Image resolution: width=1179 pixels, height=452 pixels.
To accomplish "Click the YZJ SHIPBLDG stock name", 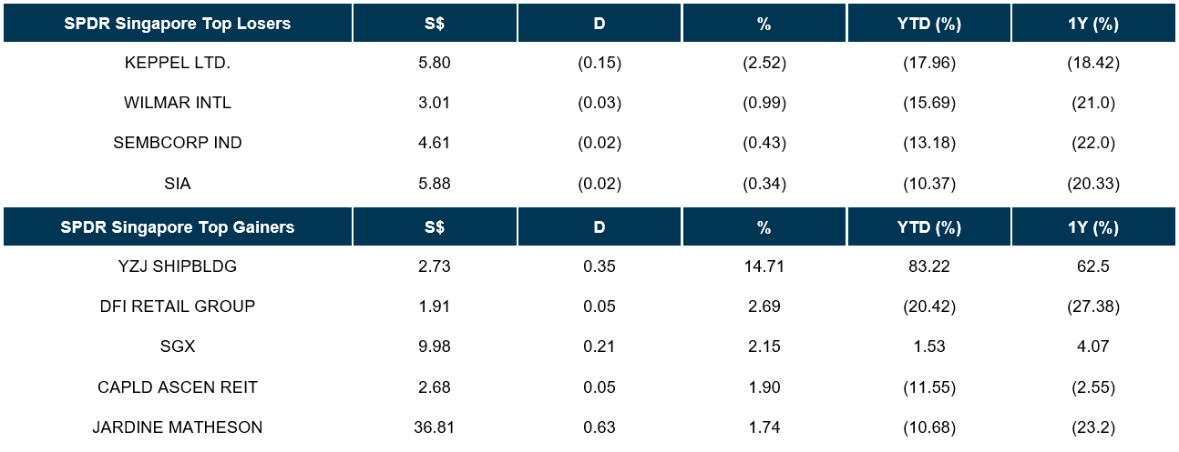I will (x=178, y=266).
